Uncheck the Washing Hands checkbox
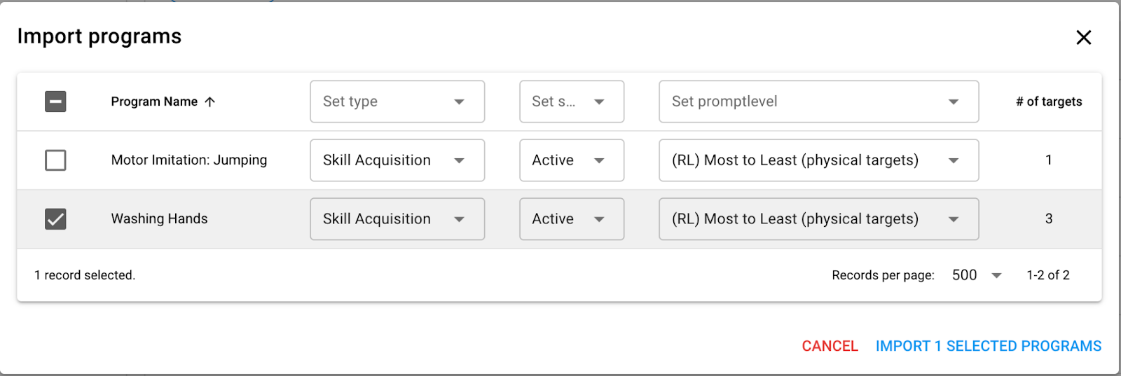The image size is (1121, 376). (x=55, y=219)
